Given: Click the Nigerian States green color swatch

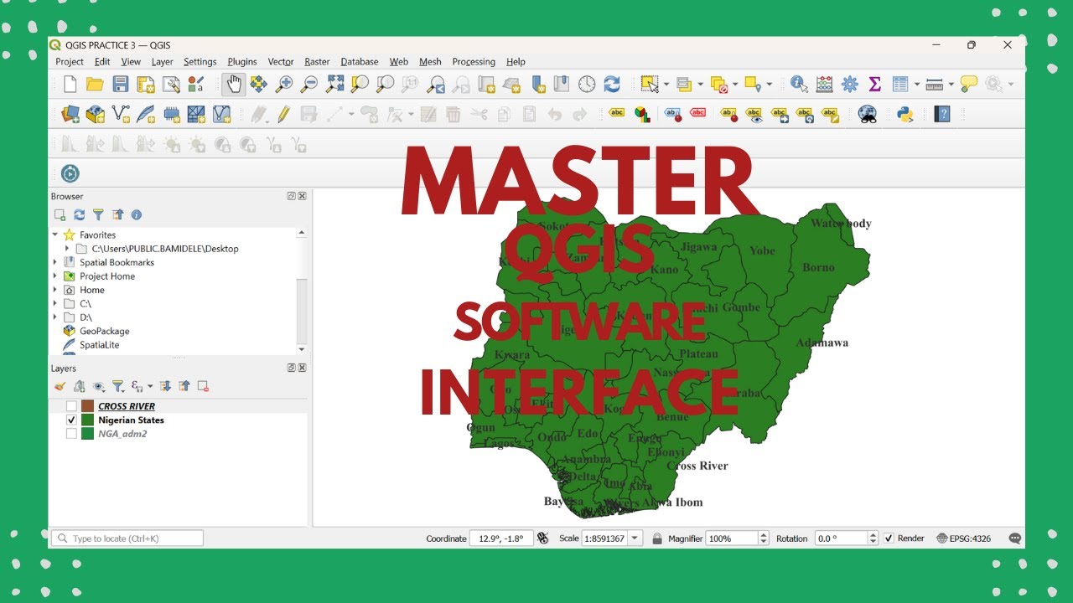Looking at the screenshot, I should tap(87, 420).
